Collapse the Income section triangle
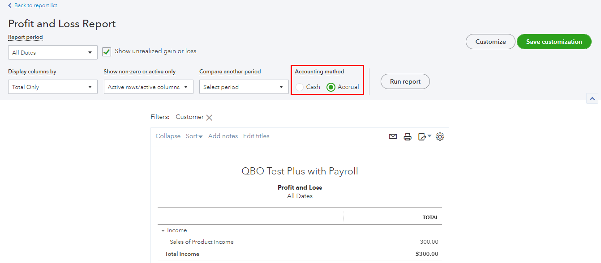 pyautogui.click(x=163, y=231)
